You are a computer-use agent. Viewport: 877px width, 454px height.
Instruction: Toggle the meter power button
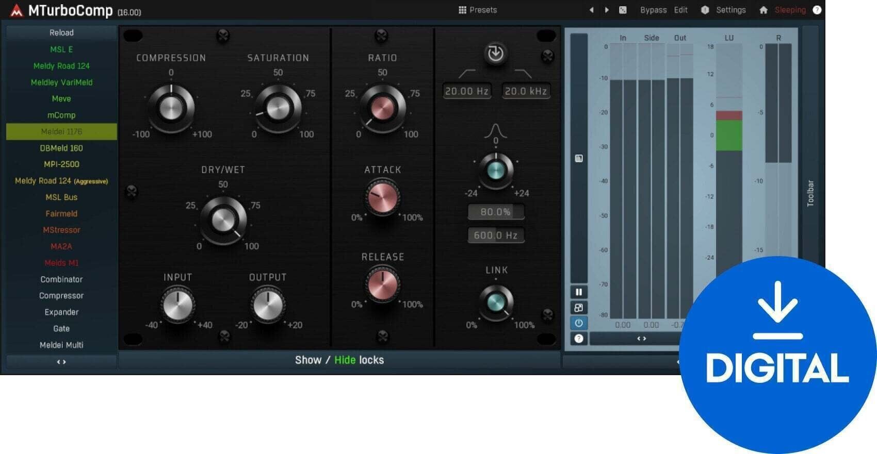[x=579, y=323]
